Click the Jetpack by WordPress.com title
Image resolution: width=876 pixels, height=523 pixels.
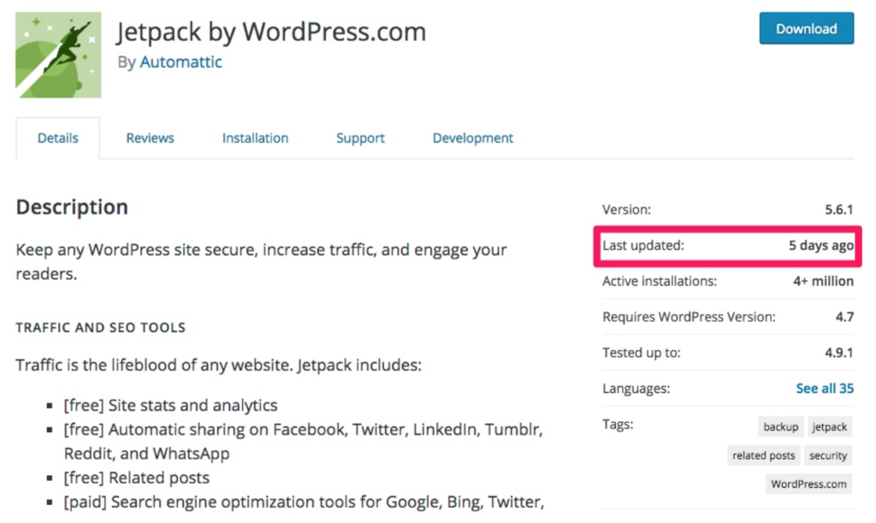271,33
